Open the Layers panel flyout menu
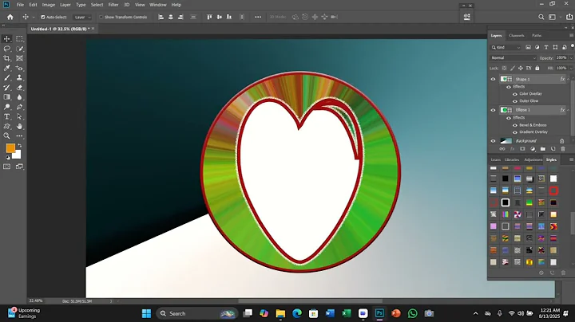575x322 pixels. pyautogui.click(x=571, y=35)
